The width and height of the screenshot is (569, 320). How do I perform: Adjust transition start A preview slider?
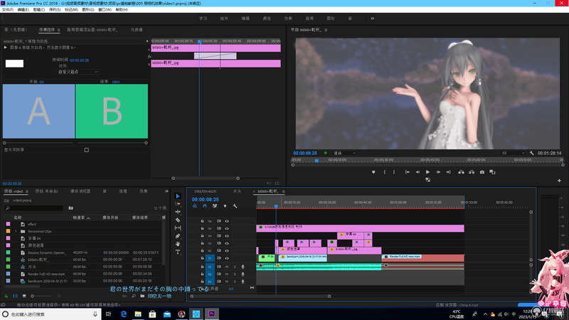(x=4, y=143)
